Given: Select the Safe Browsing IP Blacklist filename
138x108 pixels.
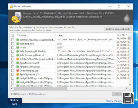Looking at the screenshot, I should coord(33,51).
